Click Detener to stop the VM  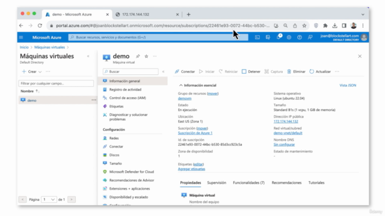pyautogui.click(x=251, y=71)
